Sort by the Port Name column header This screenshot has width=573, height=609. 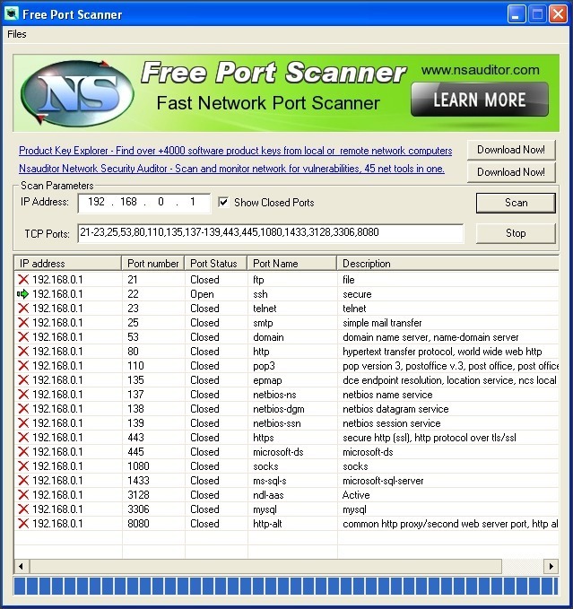[291, 264]
